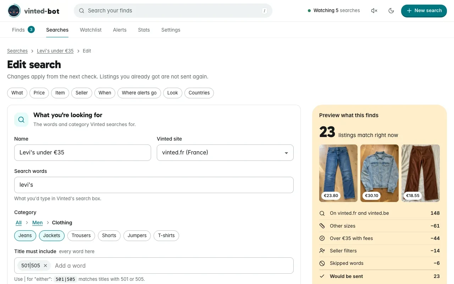Click the −61 value for Other sizes

[435, 226]
